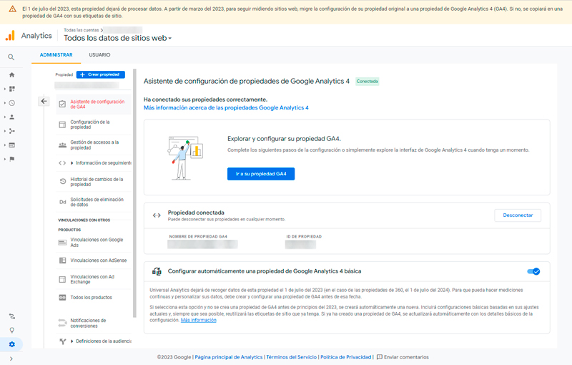Click the connected property arrows icon
The height and width of the screenshot is (365, 572).
pyautogui.click(x=157, y=215)
